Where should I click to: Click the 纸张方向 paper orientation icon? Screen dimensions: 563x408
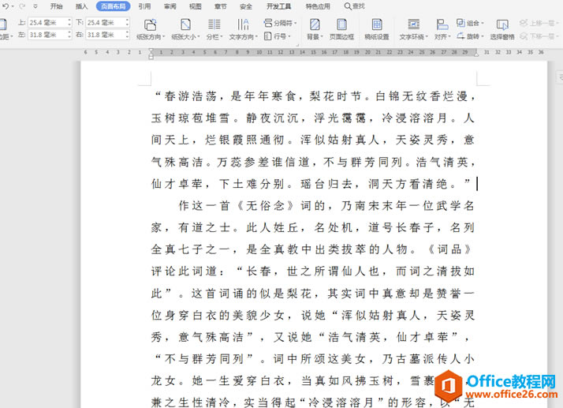150,24
